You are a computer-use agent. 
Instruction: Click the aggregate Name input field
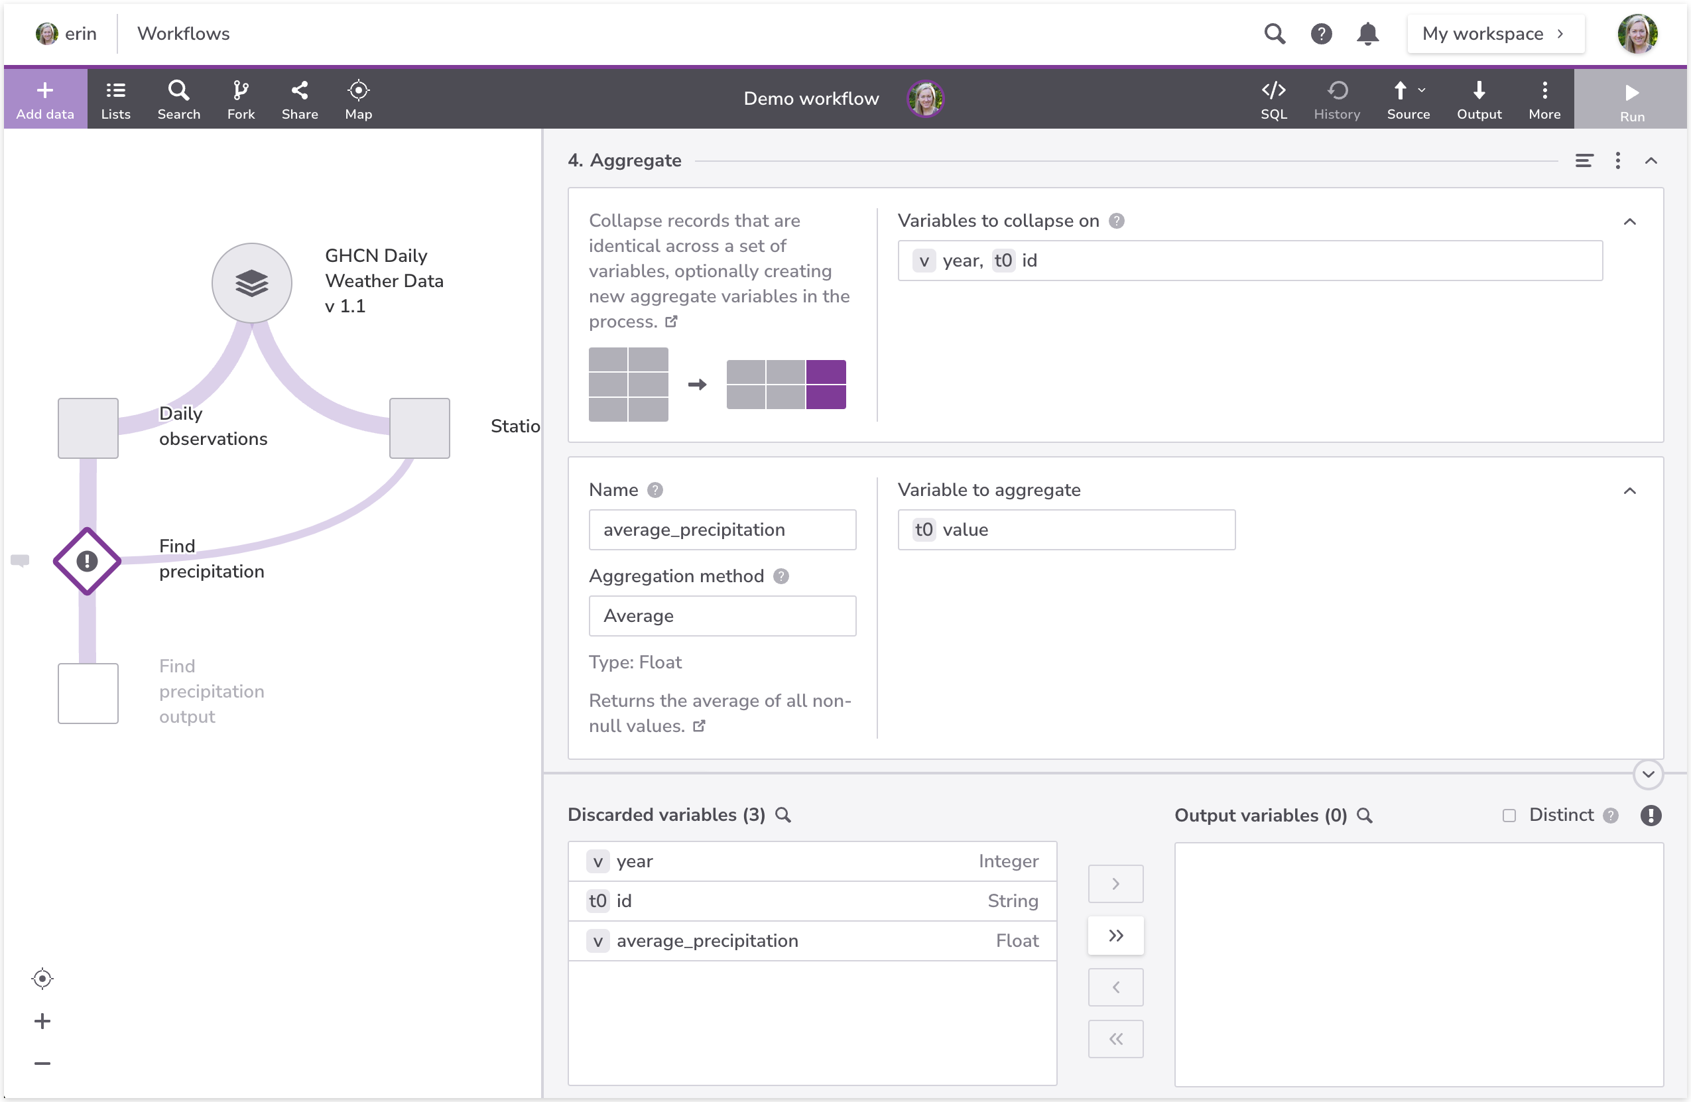(722, 529)
